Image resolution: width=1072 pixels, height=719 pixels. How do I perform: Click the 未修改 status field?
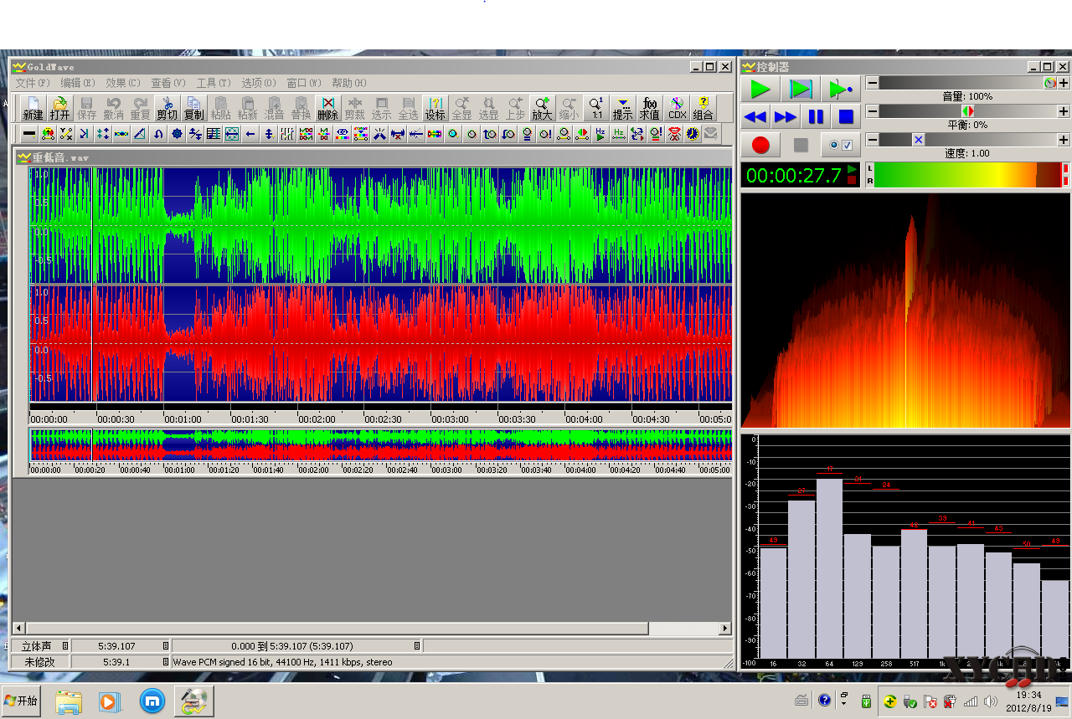39,662
